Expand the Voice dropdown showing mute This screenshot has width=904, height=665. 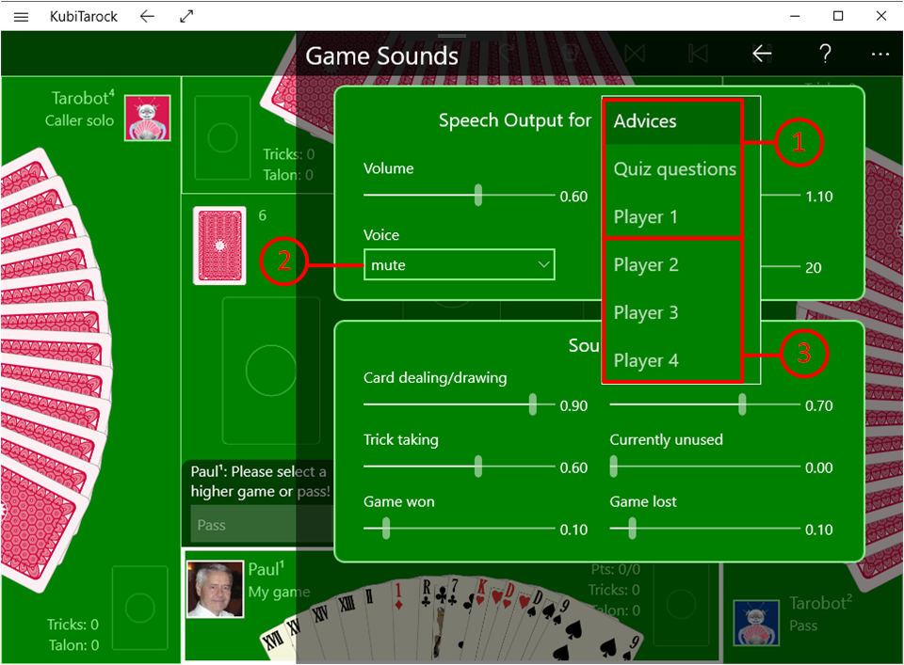[x=460, y=265]
